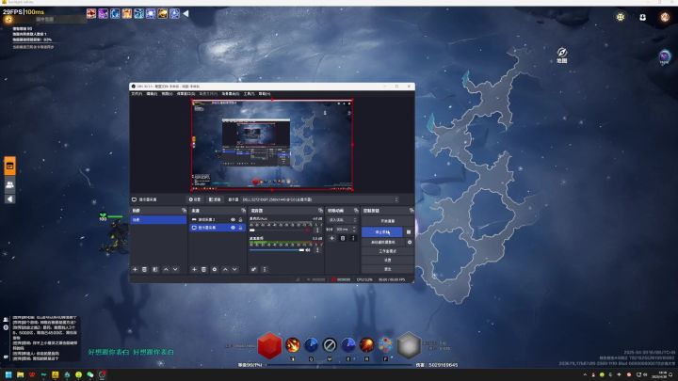Move scene down in Scenes dock
The height and width of the screenshot is (381, 678).
[175, 270]
